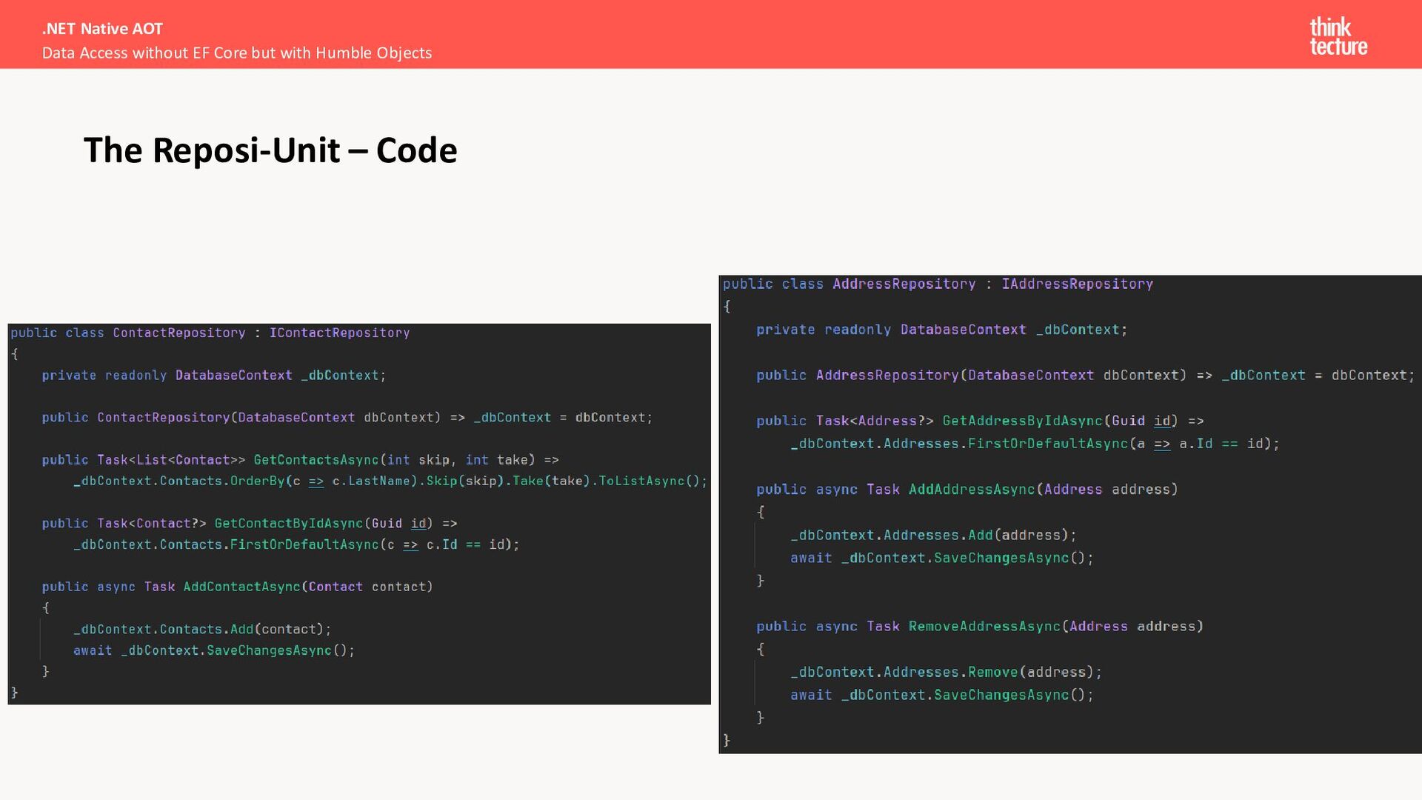
Task: Click the ContactRepository '_dbContext' field declaration line
Action: pos(214,376)
